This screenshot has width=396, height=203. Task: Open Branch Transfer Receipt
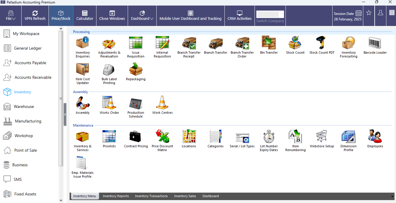pyautogui.click(x=189, y=47)
